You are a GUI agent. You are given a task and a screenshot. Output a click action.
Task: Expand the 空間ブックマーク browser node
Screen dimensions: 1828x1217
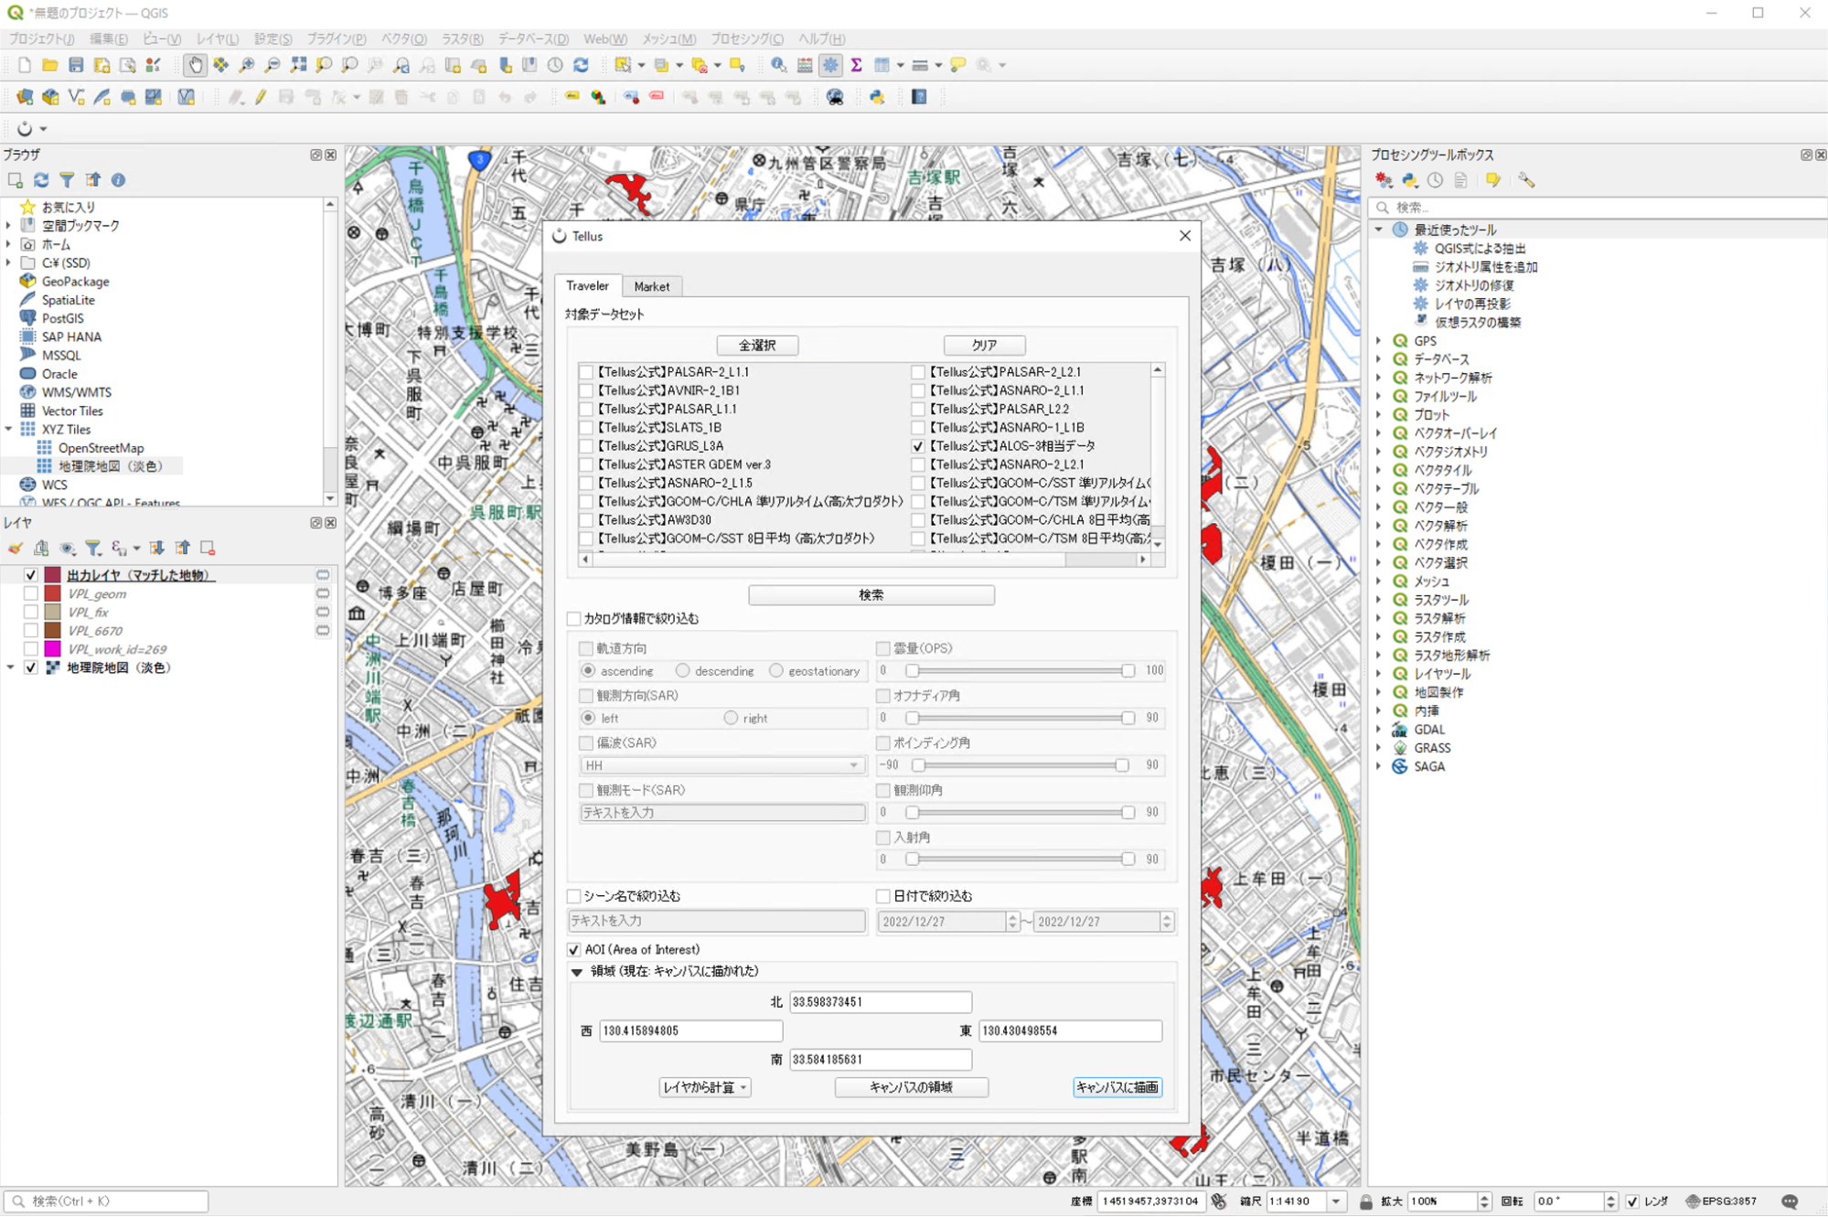point(9,226)
